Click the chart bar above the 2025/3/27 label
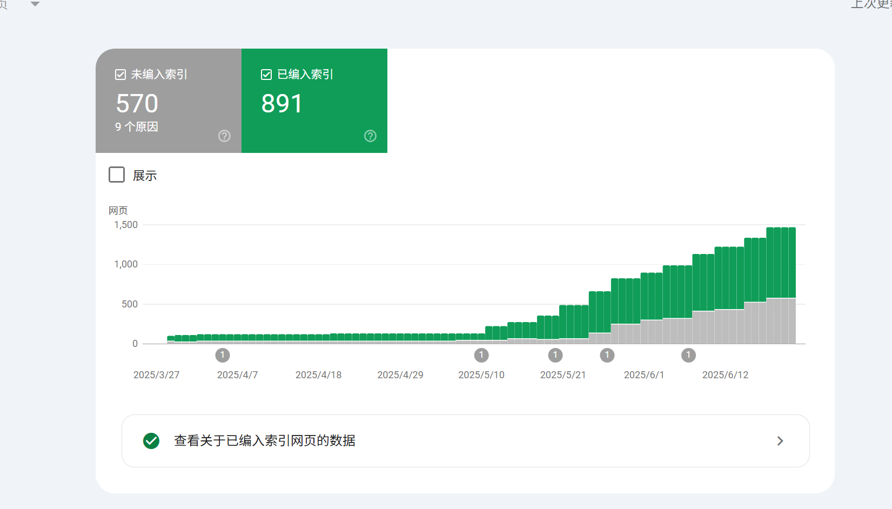The image size is (892, 509). pyautogui.click(x=170, y=339)
